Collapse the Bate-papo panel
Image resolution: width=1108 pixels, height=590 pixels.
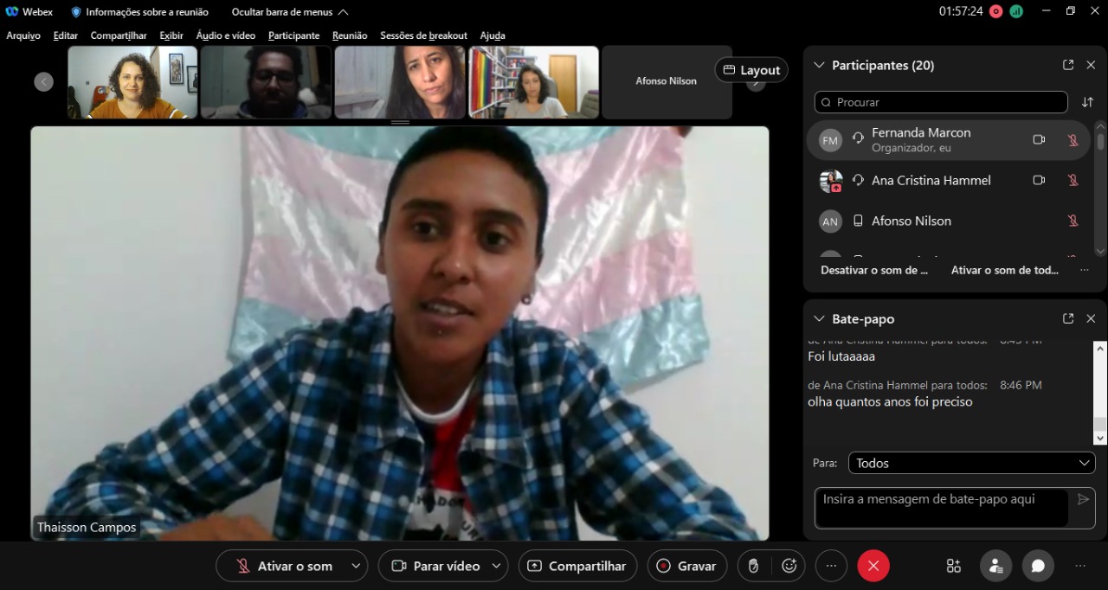[820, 318]
